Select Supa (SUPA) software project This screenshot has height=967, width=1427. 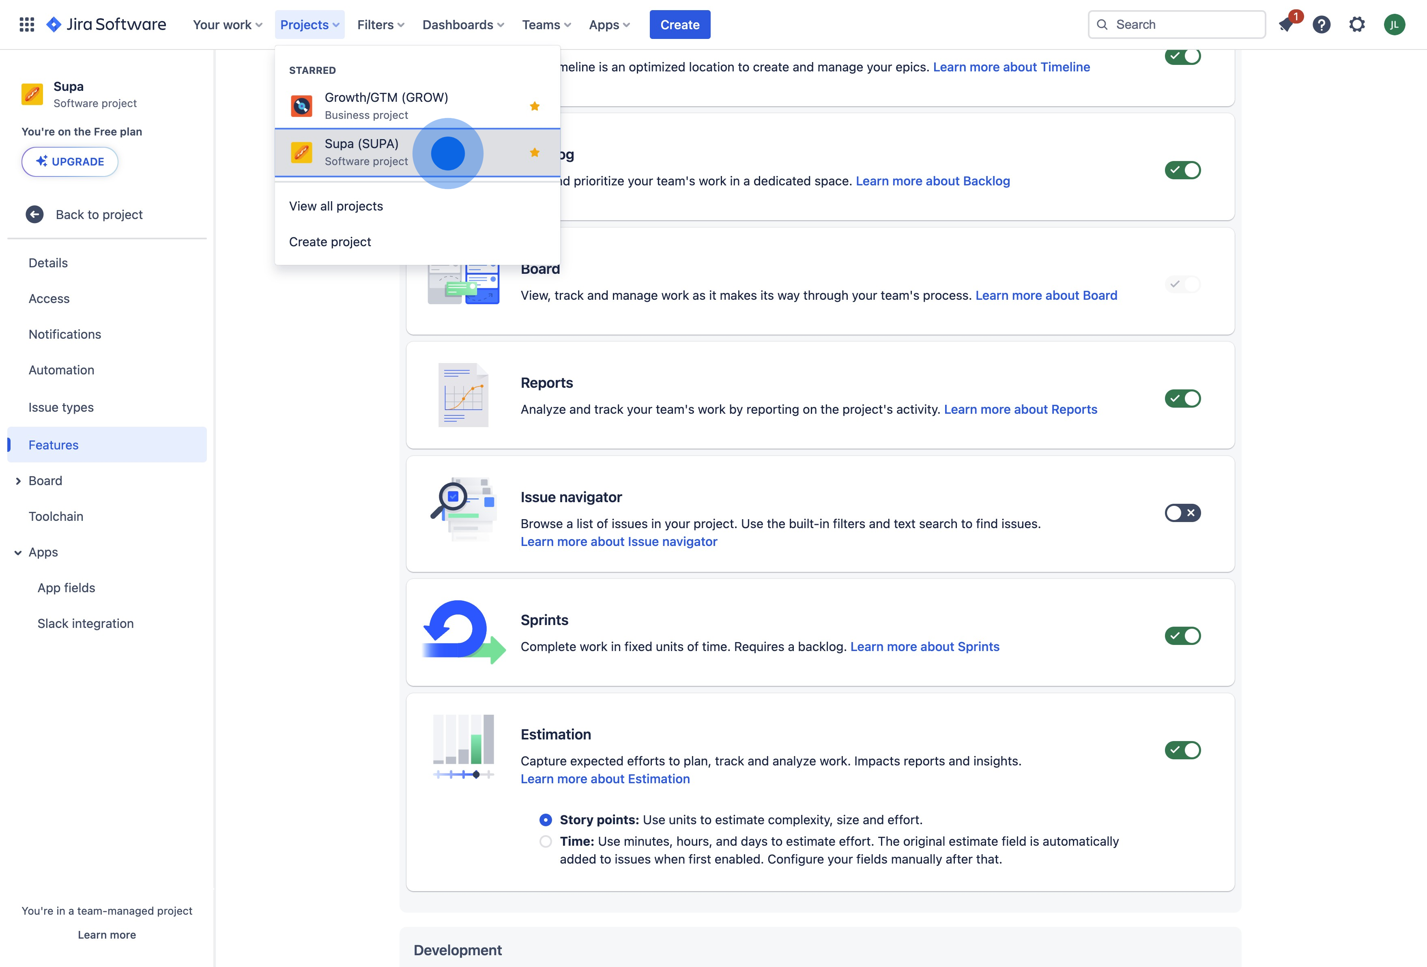click(x=417, y=152)
